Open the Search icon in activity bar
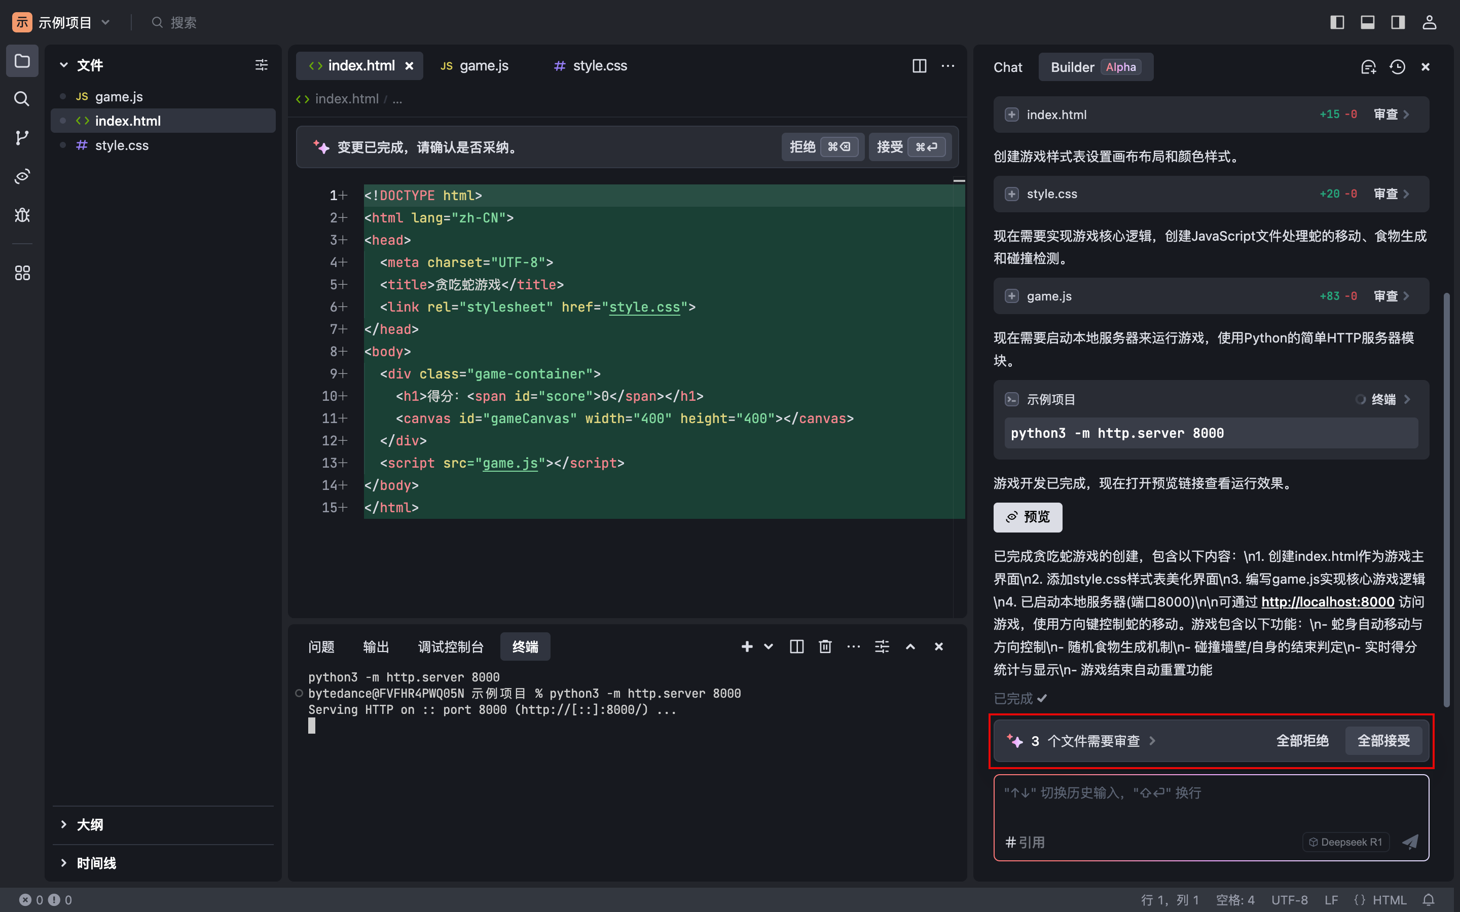 (x=22, y=99)
